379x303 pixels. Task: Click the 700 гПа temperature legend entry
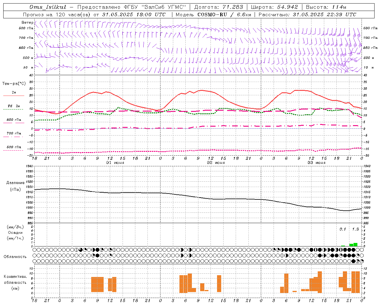(14, 133)
